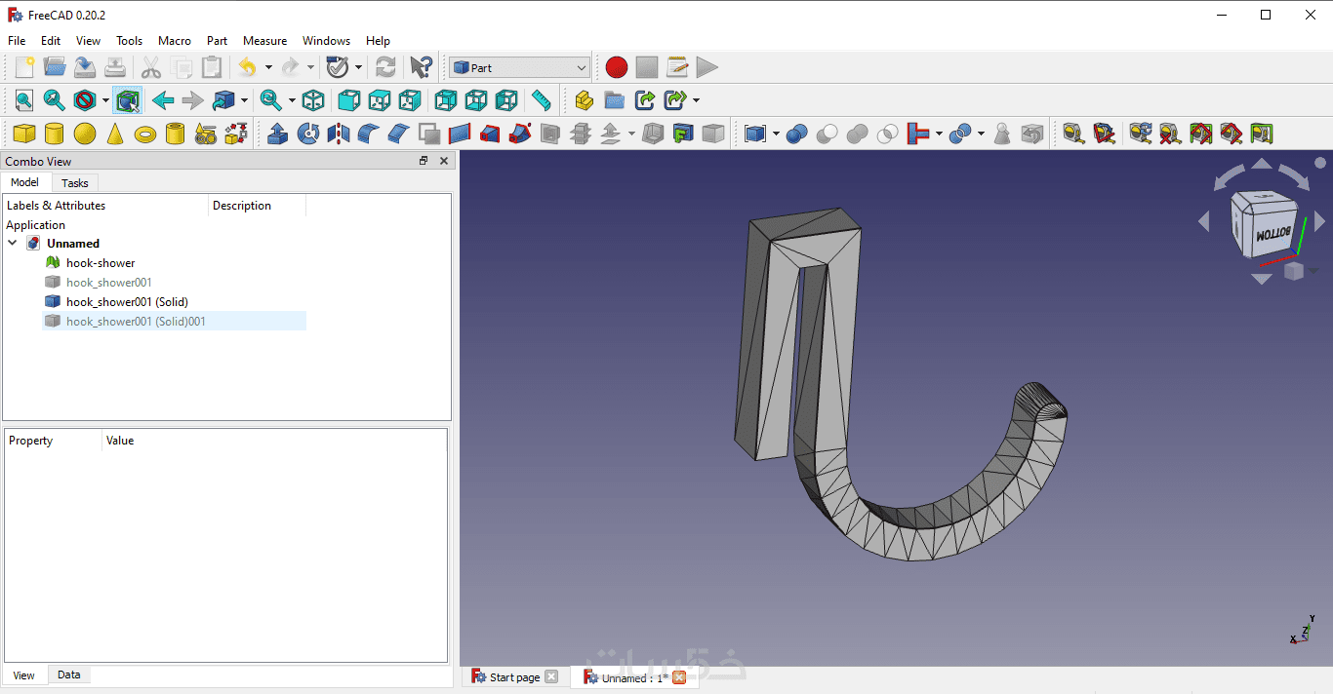Open the ruler measure distance tool
1333x694 pixels.
[542, 100]
